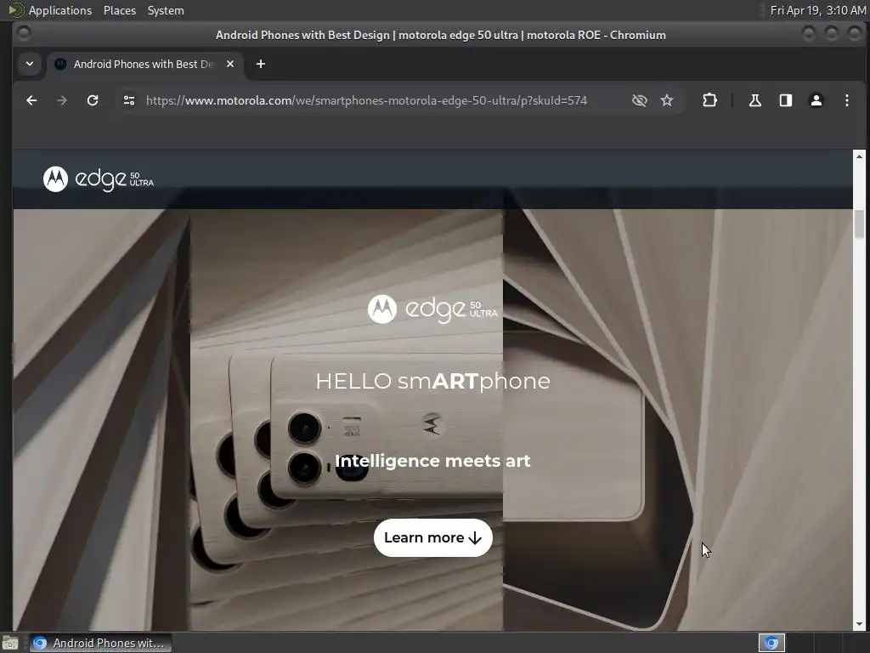Select the Android Phones taskbar window button
870x653 pixels.
[x=100, y=643]
